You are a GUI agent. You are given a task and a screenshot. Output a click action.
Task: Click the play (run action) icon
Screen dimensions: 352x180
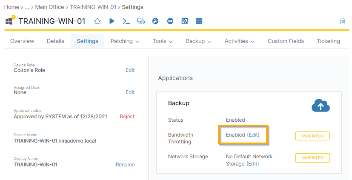112,21
